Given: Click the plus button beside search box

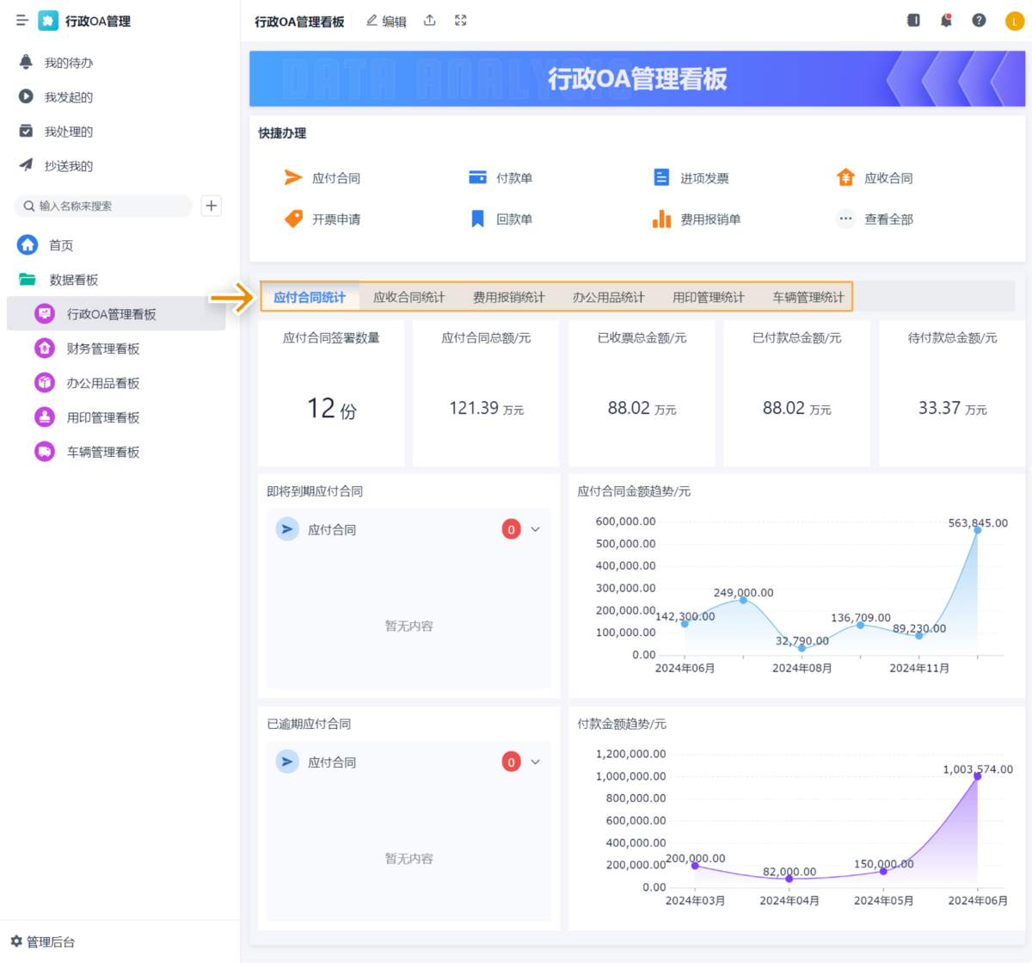Looking at the screenshot, I should click(x=211, y=206).
